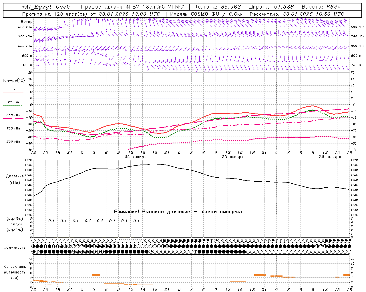Click the Осадки precipitation label
This screenshot has height=292, width=366.
coord(15,224)
